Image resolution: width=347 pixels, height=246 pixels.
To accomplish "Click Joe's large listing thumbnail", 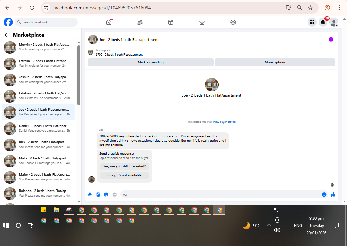I will pyautogui.click(x=212, y=85).
